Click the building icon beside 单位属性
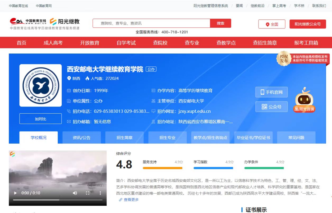This screenshot has width=332, height=213. pos(69,101)
